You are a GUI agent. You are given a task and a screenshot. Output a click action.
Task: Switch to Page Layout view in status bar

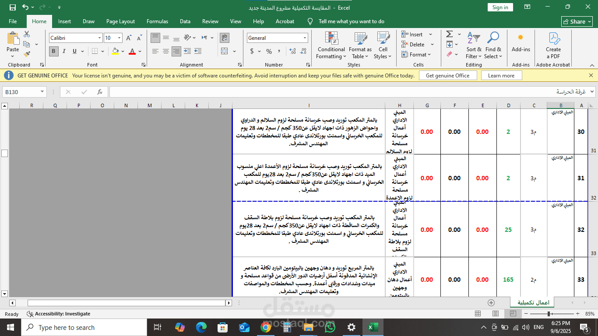tap(495, 314)
